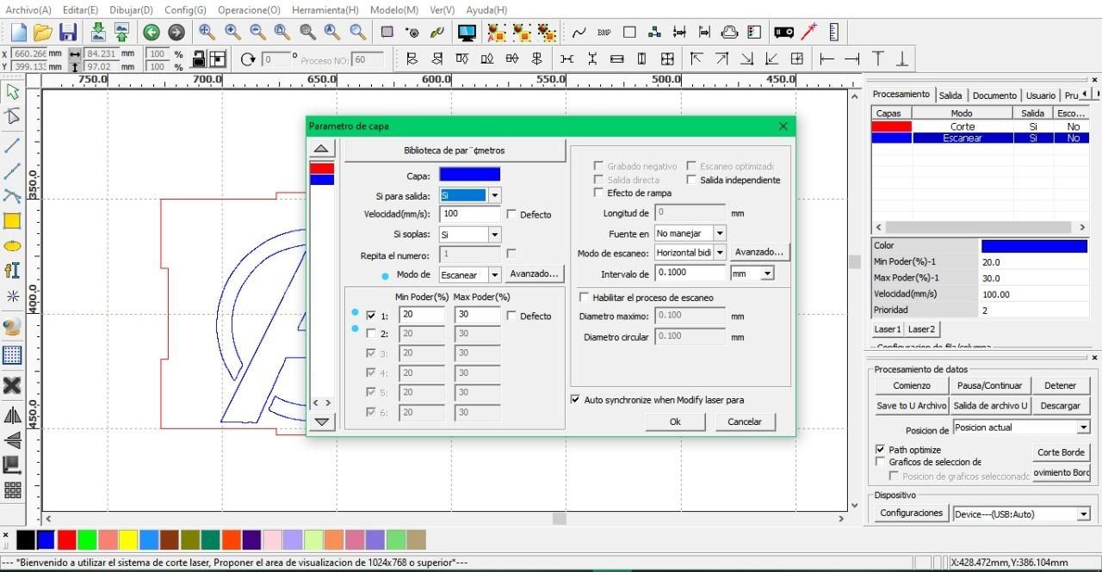The image size is (1102, 572).
Task: Select the arrow Selection tool
Action: (13, 91)
